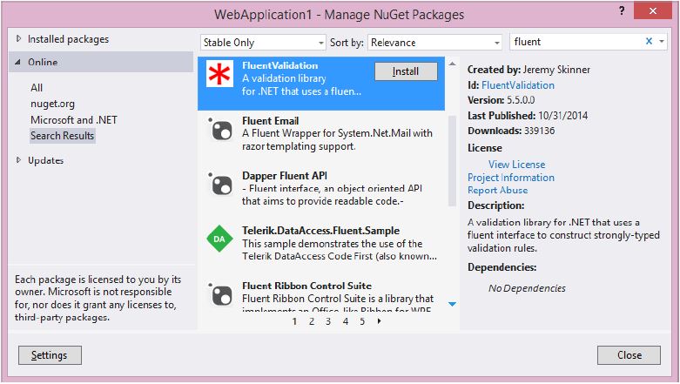Click the package list scrollbar thumb
The height and width of the screenshot is (384, 680).
pos(452,160)
